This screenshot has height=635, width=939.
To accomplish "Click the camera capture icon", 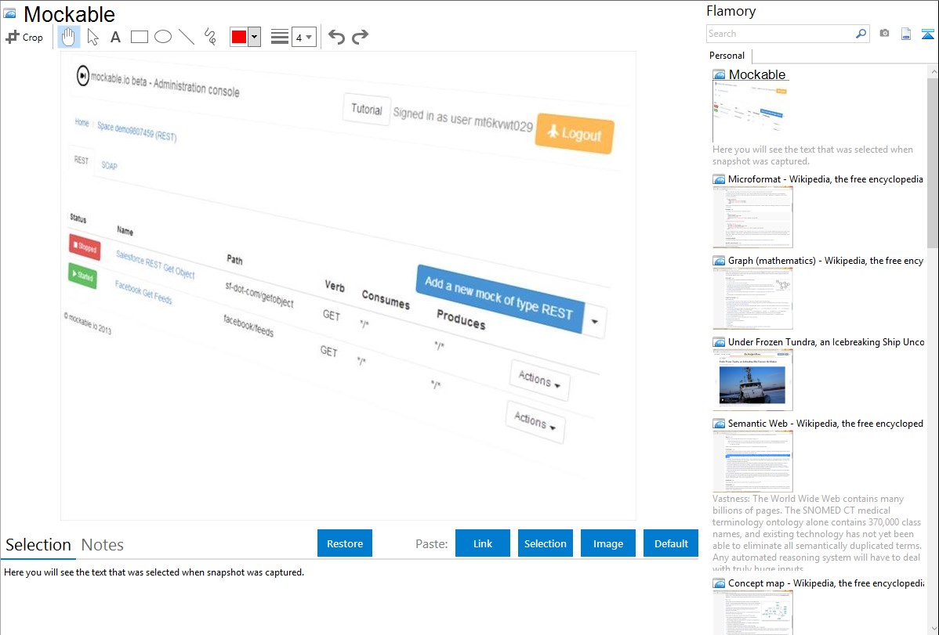I will pyautogui.click(x=884, y=34).
